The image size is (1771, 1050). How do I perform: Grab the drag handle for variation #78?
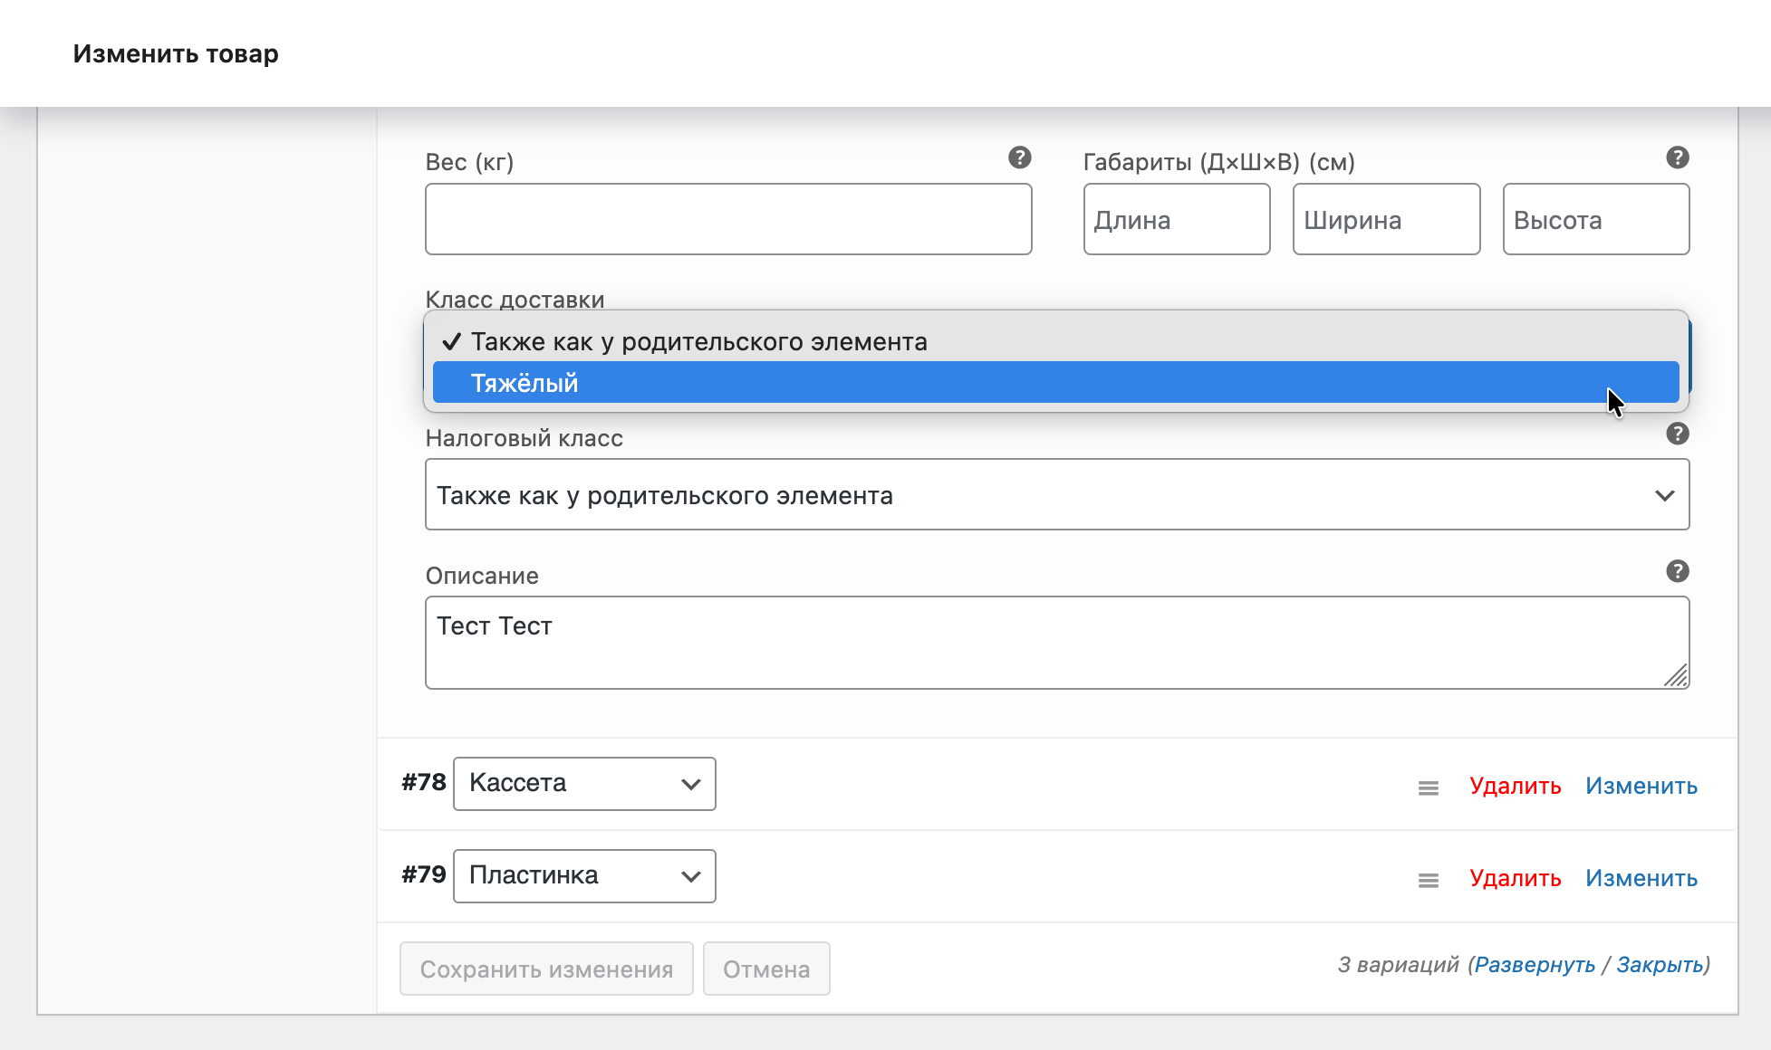[1428, 787]
